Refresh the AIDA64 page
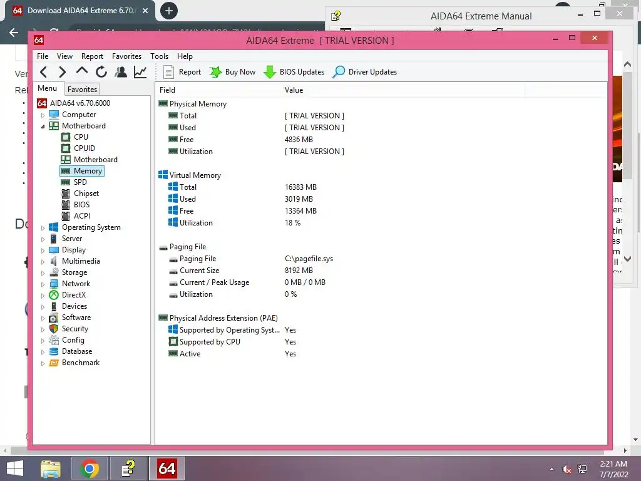This screenshot has width=641, height=481. [x=101, y=72]
